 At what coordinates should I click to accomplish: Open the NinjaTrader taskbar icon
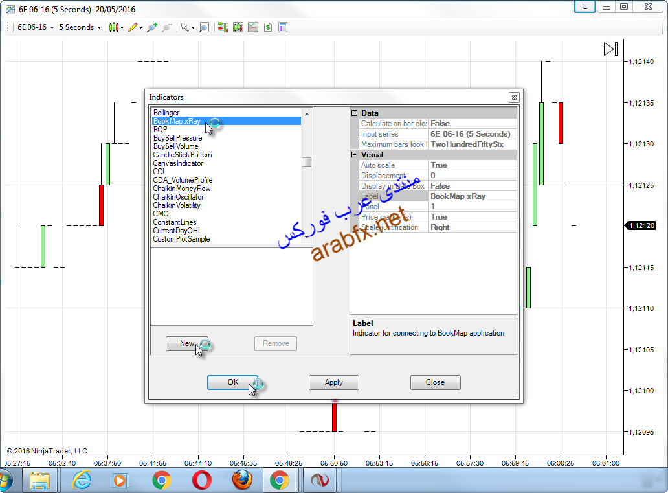click(x=320, y=481)
